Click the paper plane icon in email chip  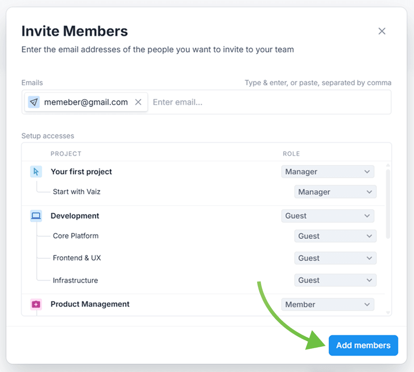[34, 102]
